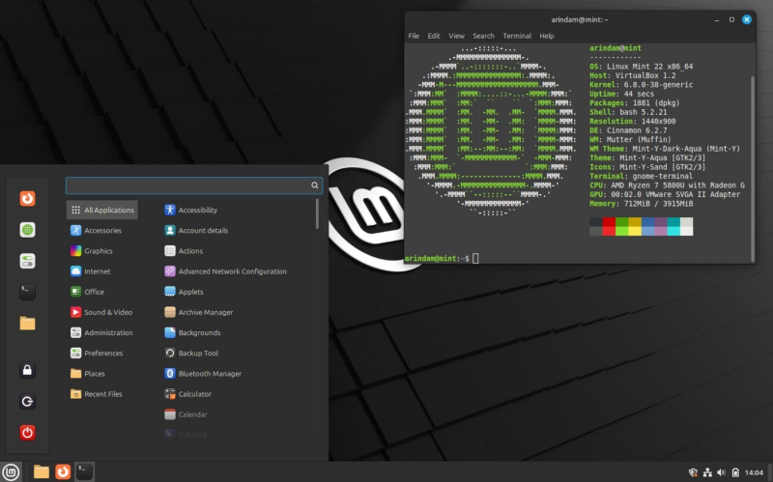The image size is (773, 482).
Task: Click the volume icon in the system tray
Action: pos(721,471)
